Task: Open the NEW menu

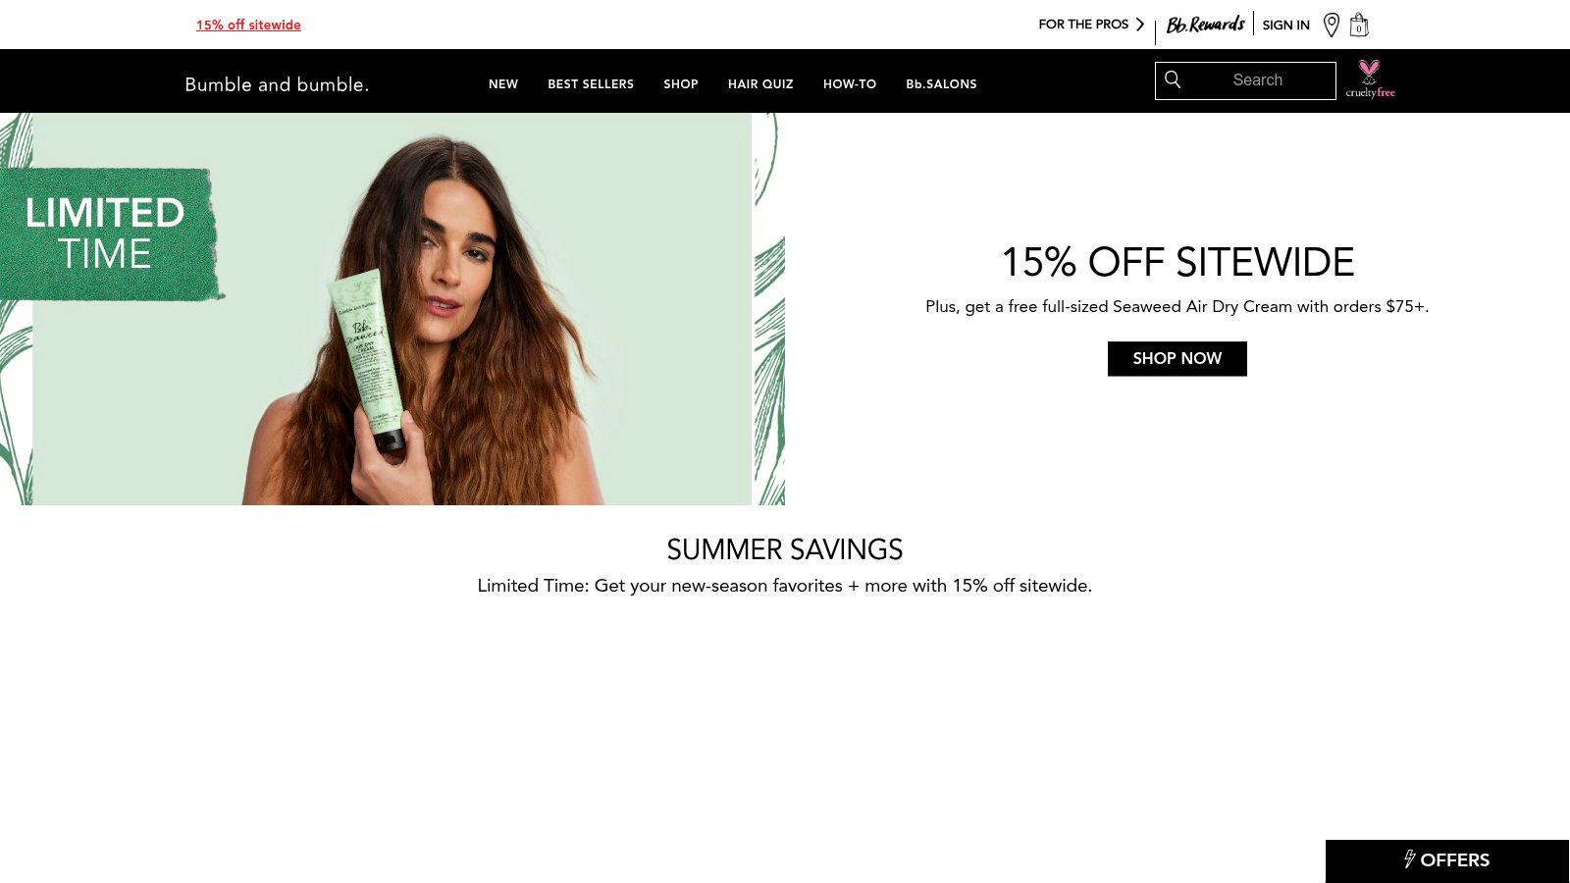Action: coord(503,84)
